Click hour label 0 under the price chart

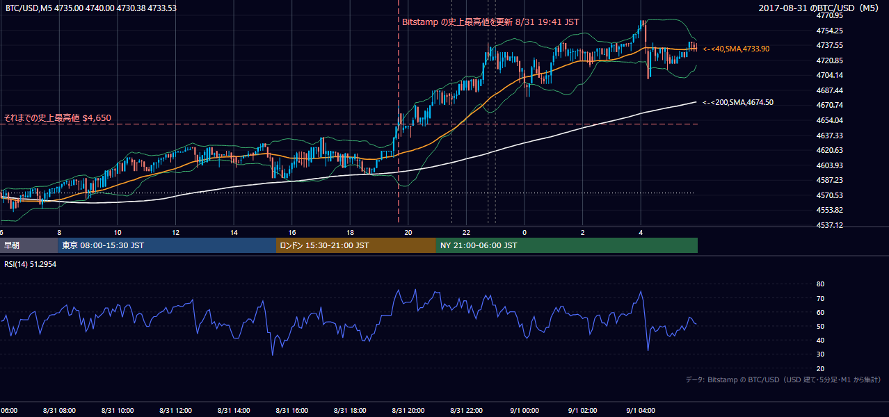[x=524, y=232]
